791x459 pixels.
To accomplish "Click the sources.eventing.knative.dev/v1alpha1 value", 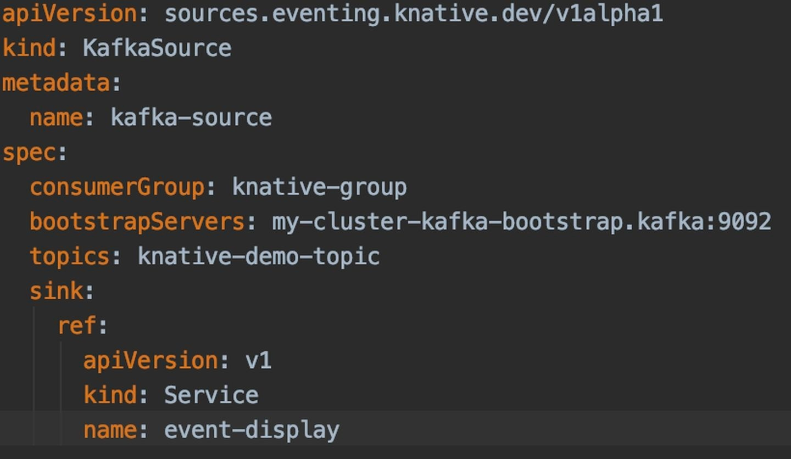I will pyautogui.click(x=413, y=14).
